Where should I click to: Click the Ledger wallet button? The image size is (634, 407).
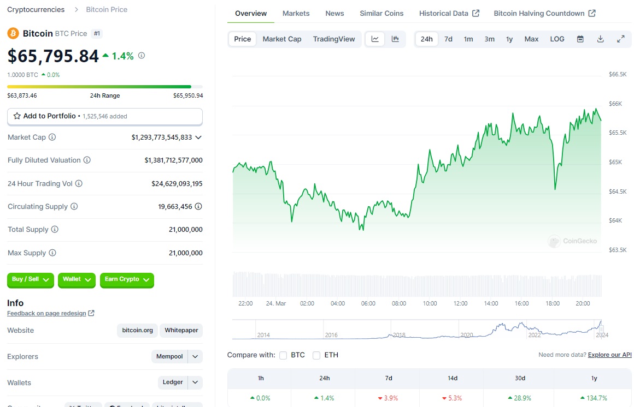pyautogui.click(x=173, y=382)
